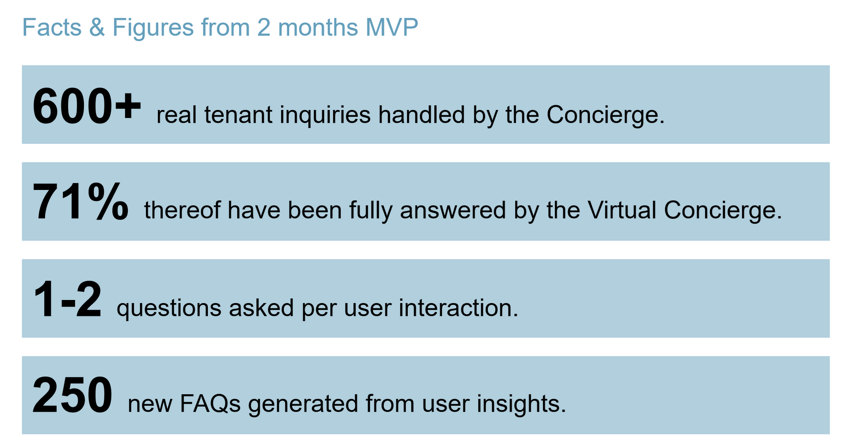Select the bold '71%' figure

(x=80, y=202)
